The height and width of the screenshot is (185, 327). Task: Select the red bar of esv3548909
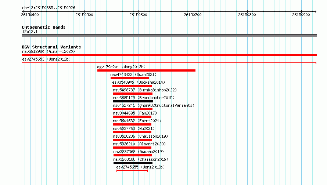132,86
